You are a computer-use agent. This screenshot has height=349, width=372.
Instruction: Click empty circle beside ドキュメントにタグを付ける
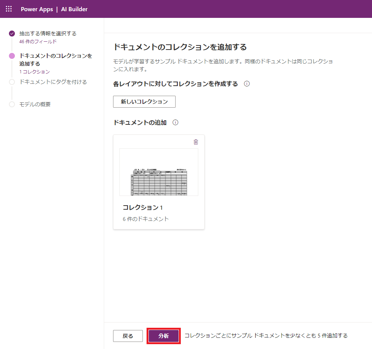pyautogui.click(x=12, y=82)
